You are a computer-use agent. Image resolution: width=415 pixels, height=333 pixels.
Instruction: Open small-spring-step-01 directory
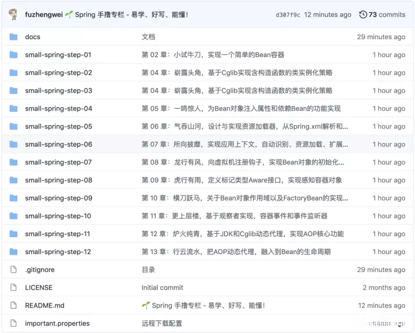(x=58, y=55)
